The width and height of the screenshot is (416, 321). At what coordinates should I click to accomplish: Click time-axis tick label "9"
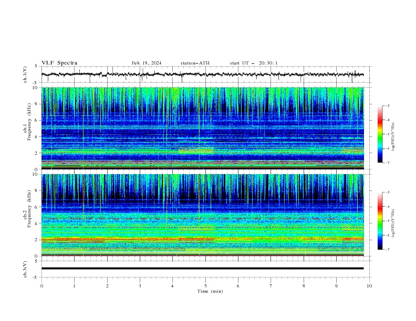[336, 286]
